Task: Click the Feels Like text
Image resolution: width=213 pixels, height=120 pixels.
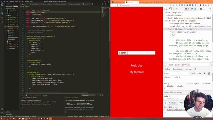Action: pyautogui.click(x=136, y=66)
